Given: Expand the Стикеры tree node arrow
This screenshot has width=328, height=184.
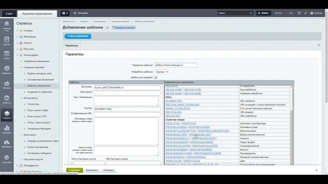Looking at the screenshot, I should point(17,31).
